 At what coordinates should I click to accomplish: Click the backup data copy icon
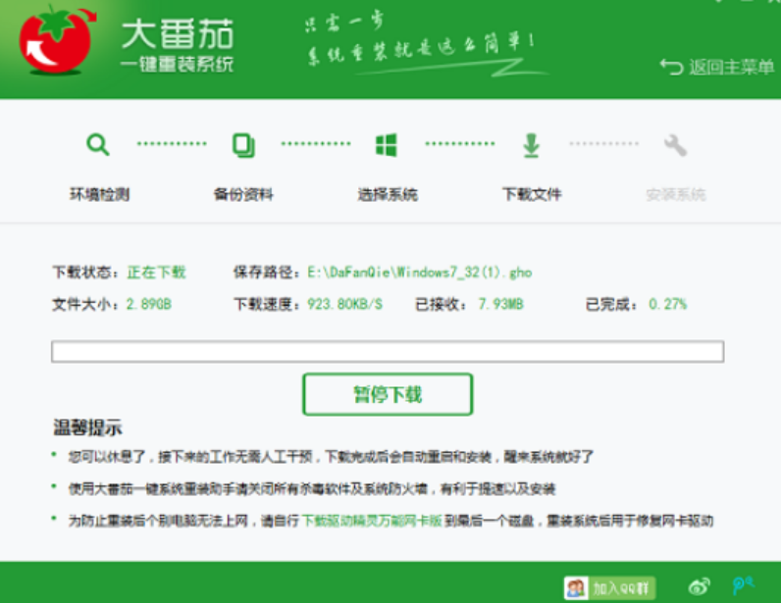(243, 145)
